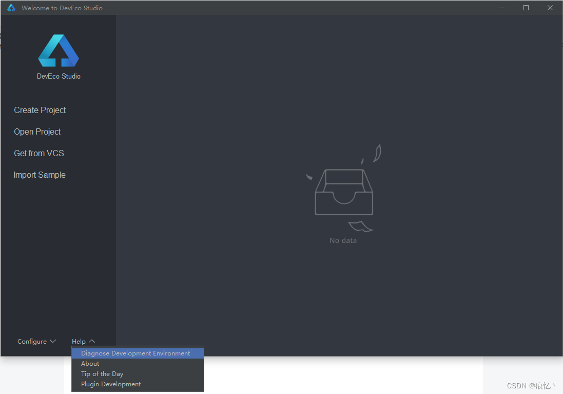Click Import Sample

(40, 175)
